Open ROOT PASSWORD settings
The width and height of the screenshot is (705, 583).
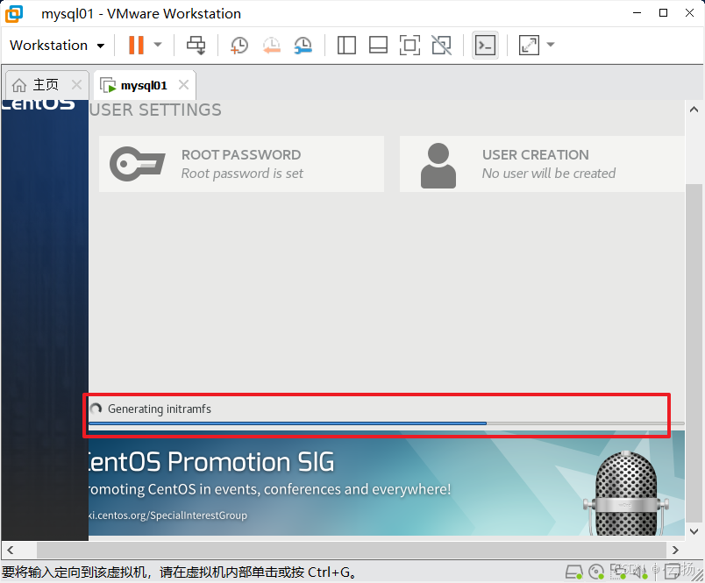click(241, 164)
